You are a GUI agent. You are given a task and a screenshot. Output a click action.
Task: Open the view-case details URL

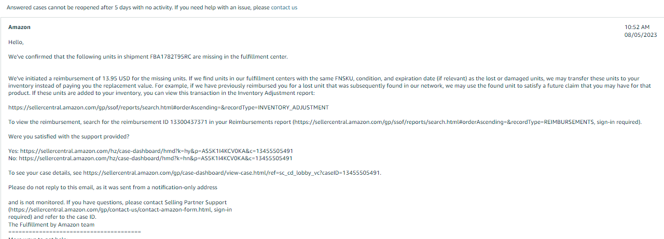click(231, 173)
